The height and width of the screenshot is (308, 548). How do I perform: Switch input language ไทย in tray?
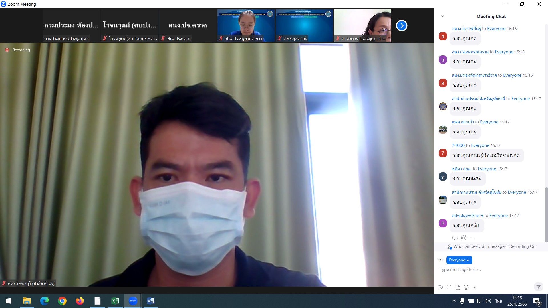click(499, 301)
